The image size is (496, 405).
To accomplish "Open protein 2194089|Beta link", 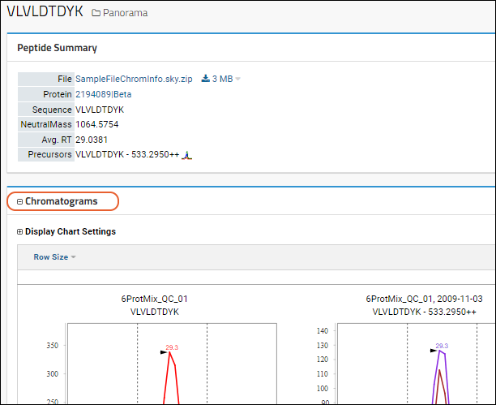I will pyautogui.click(x=104, y=94).
